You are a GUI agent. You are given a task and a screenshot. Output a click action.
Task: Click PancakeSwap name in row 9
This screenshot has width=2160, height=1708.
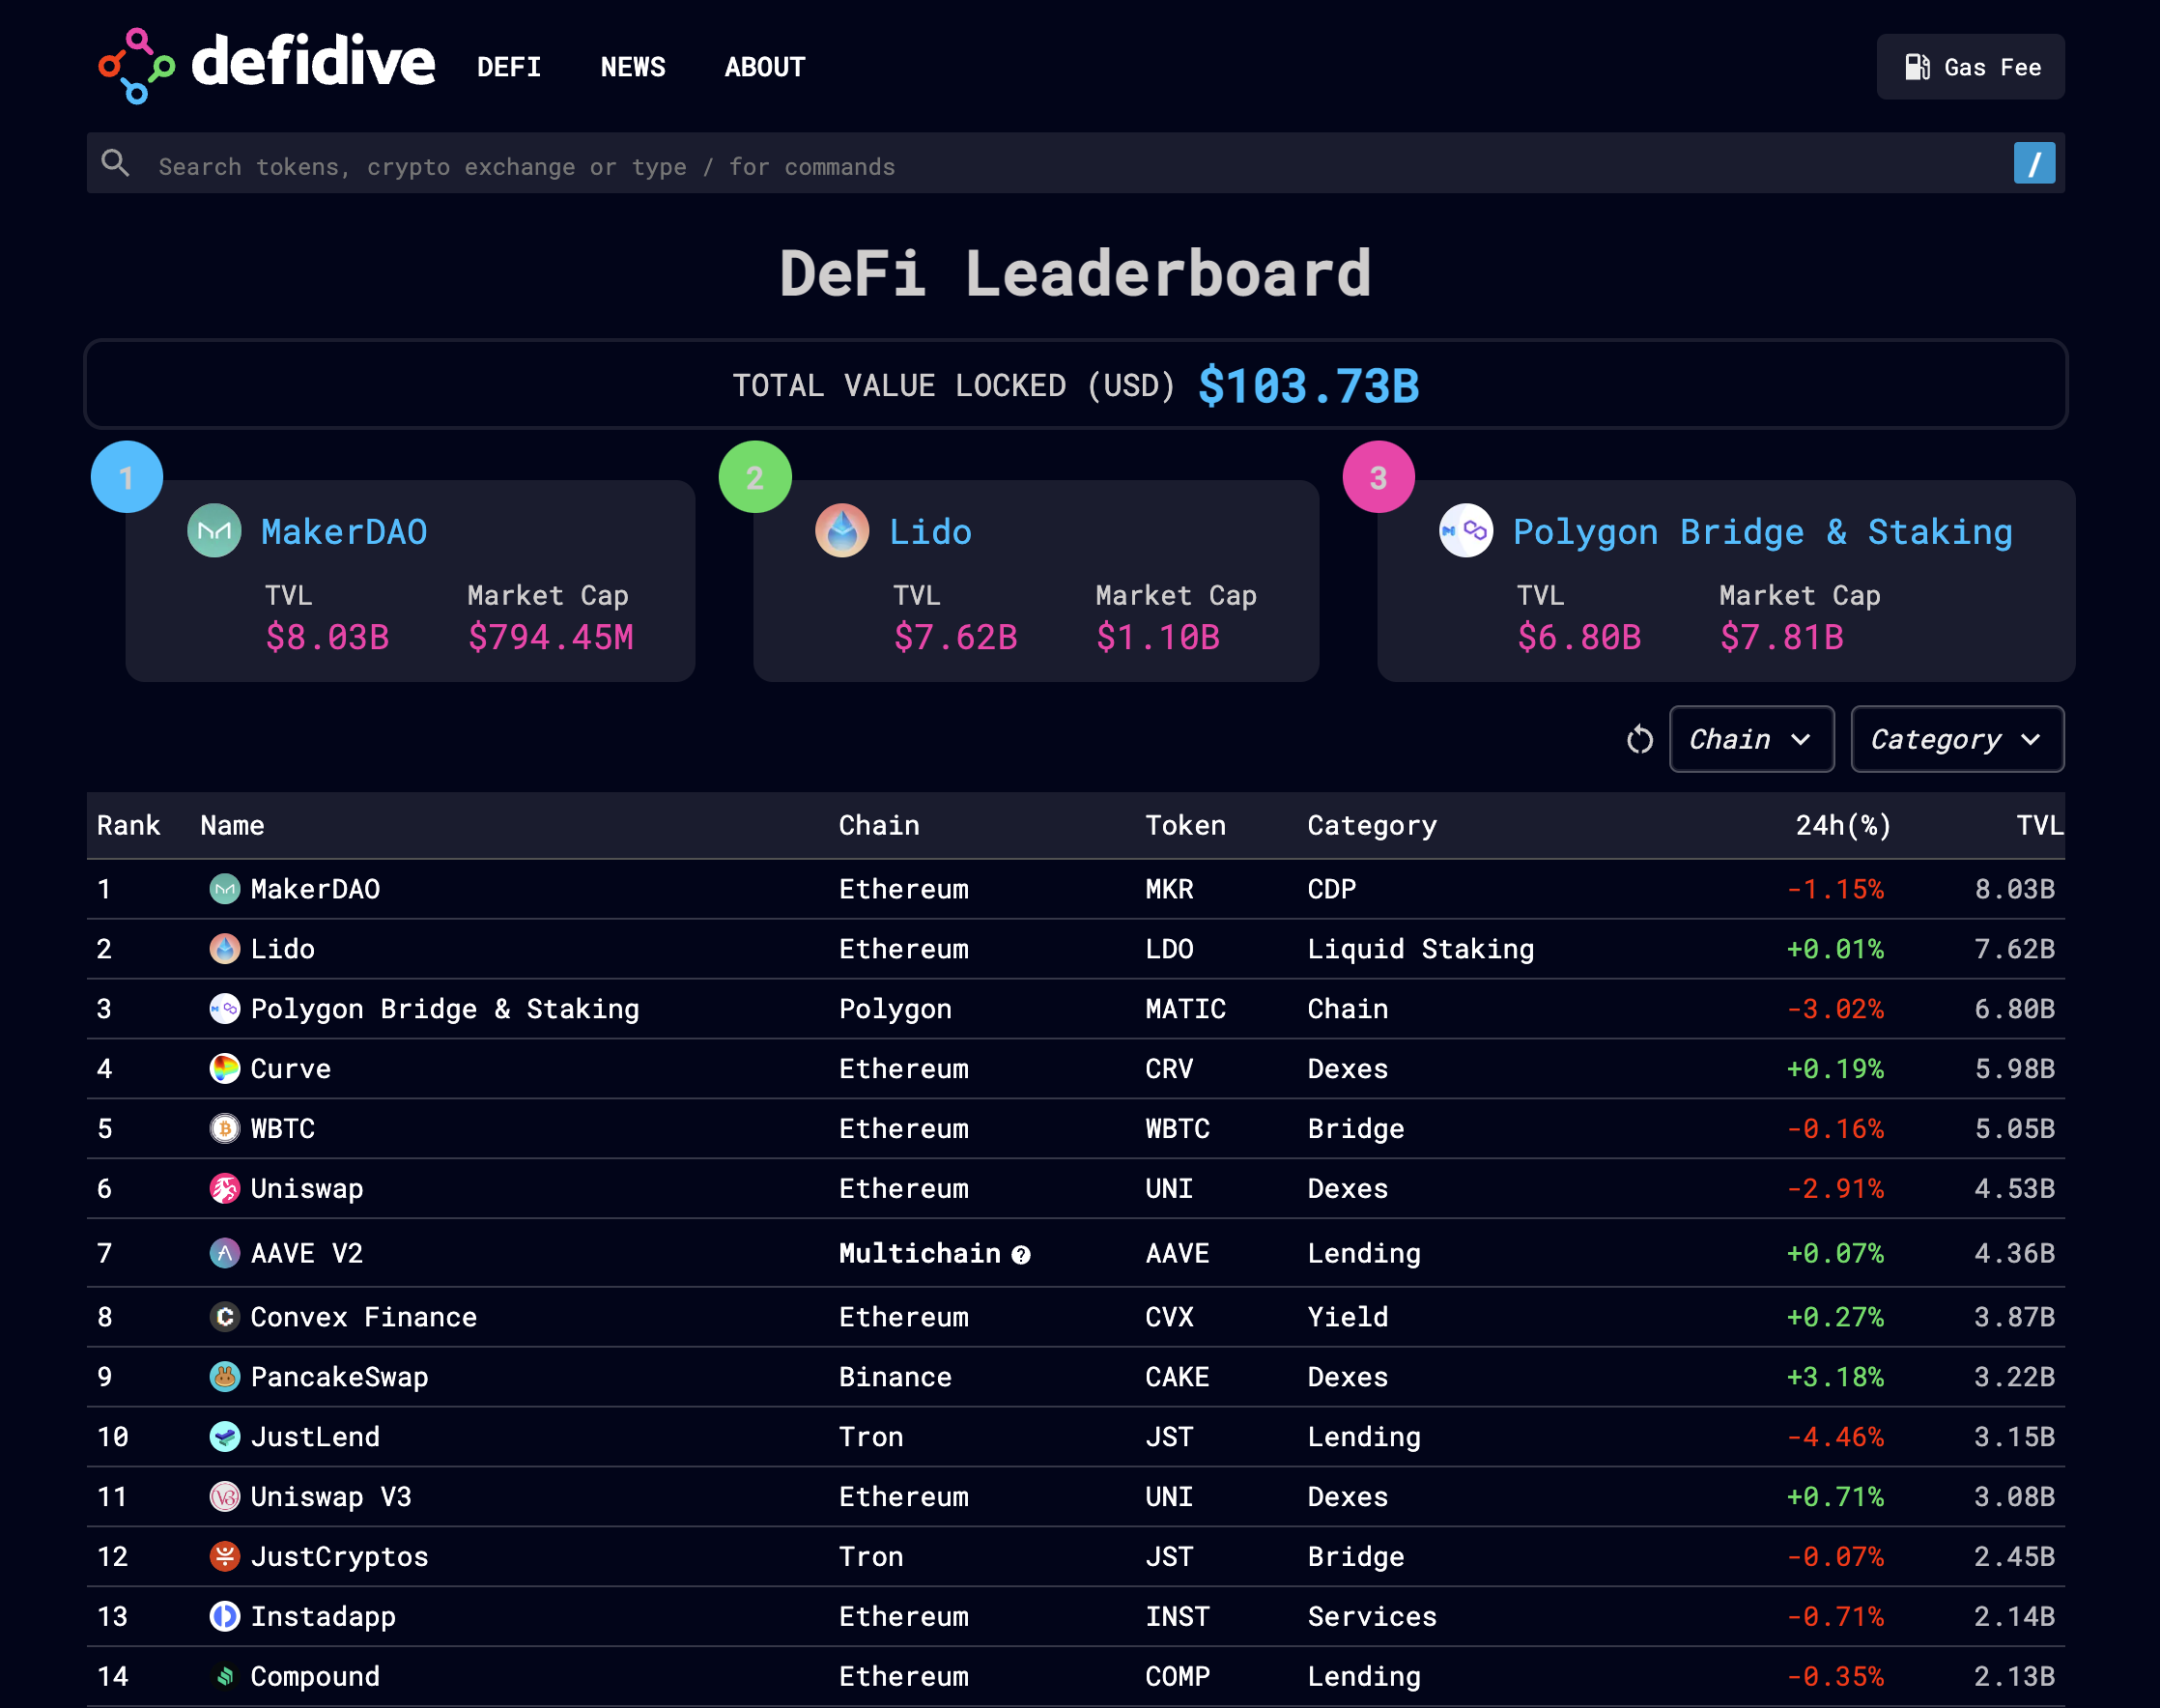[x=339, y=1378]
